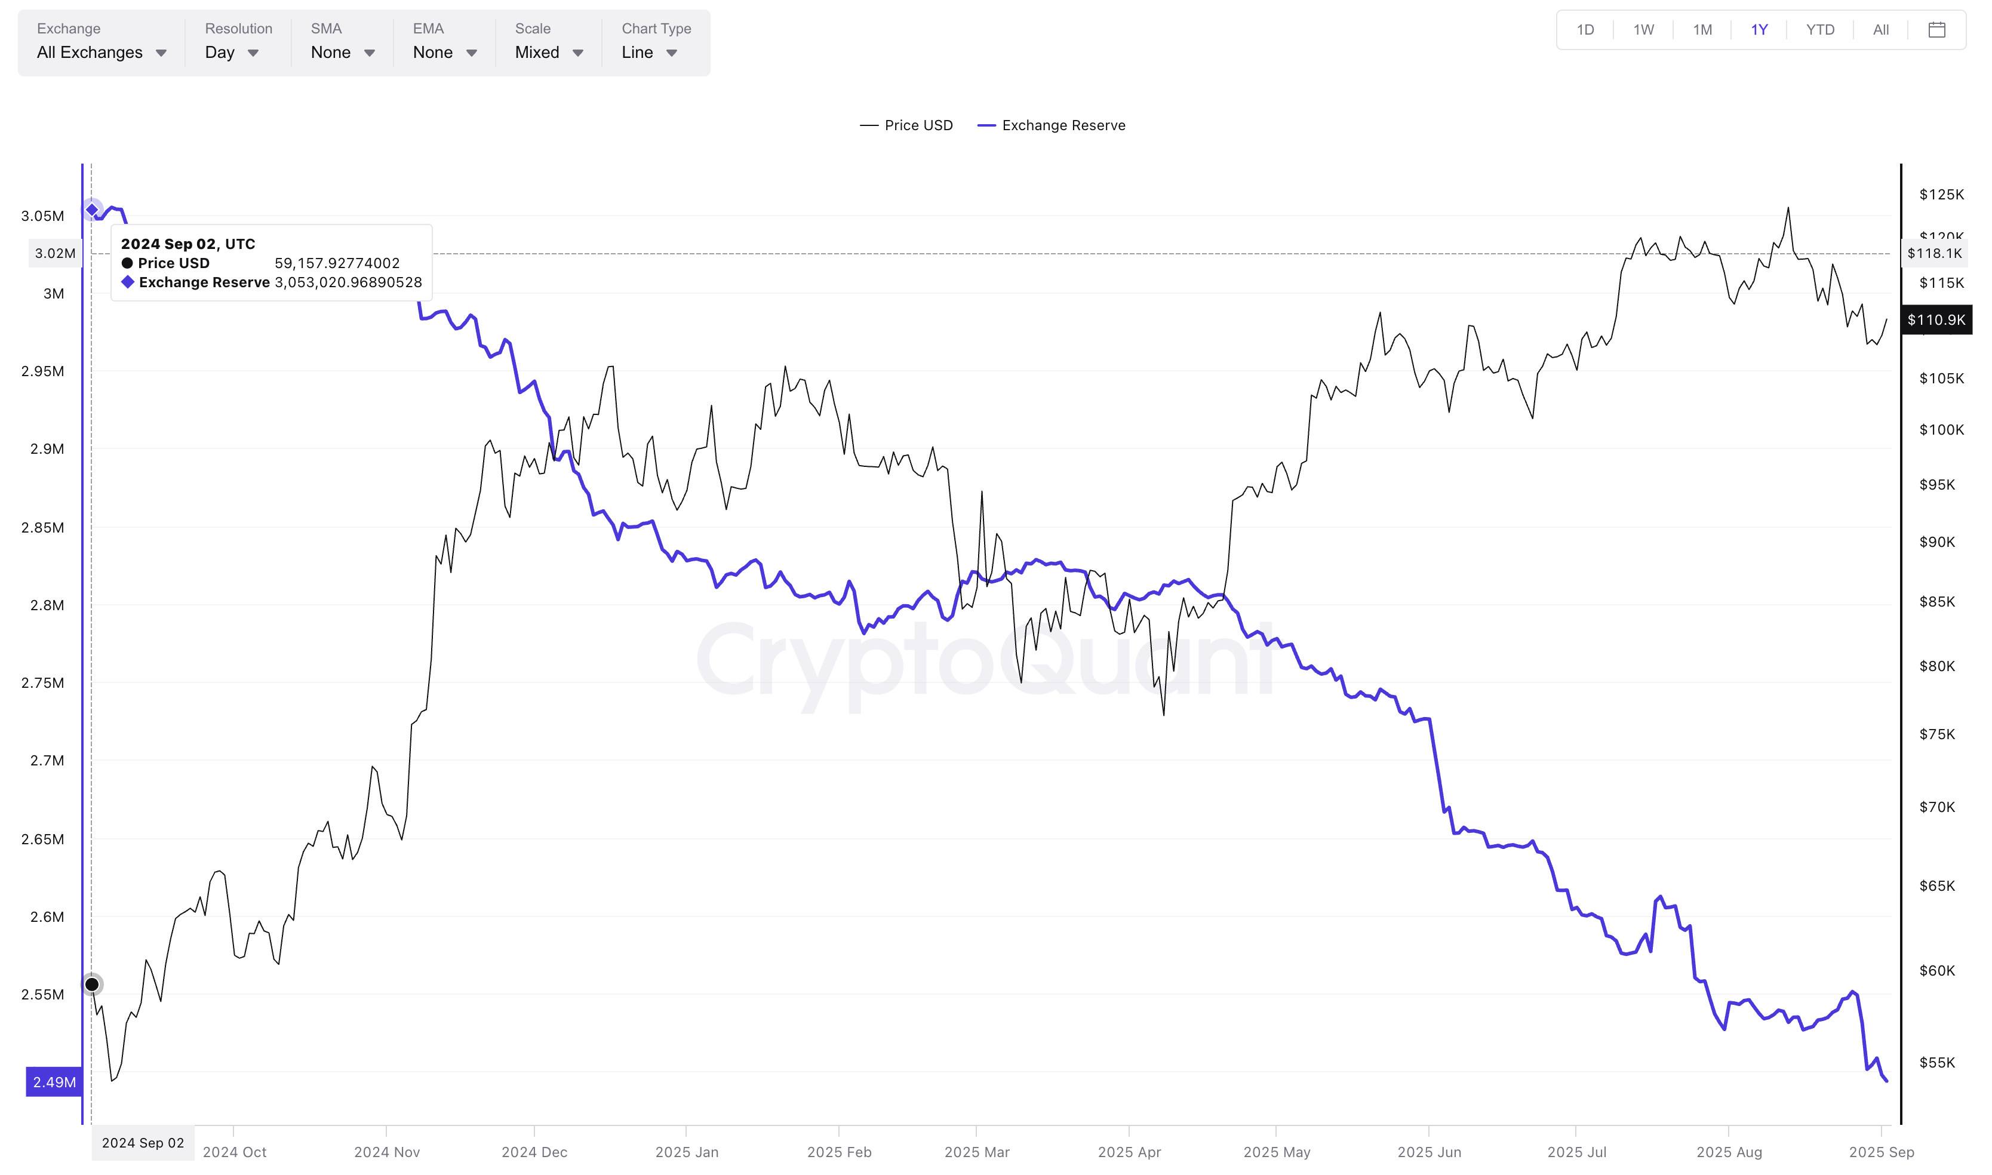Viewport: 1992px width, 1175px height.
Task: Click the Exchange dropdown arrow
Action: (161, 53)
